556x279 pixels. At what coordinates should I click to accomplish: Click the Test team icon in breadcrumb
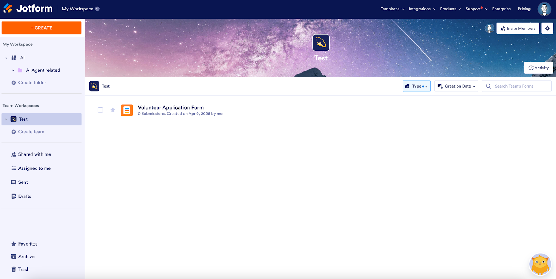tap(94, 86)
